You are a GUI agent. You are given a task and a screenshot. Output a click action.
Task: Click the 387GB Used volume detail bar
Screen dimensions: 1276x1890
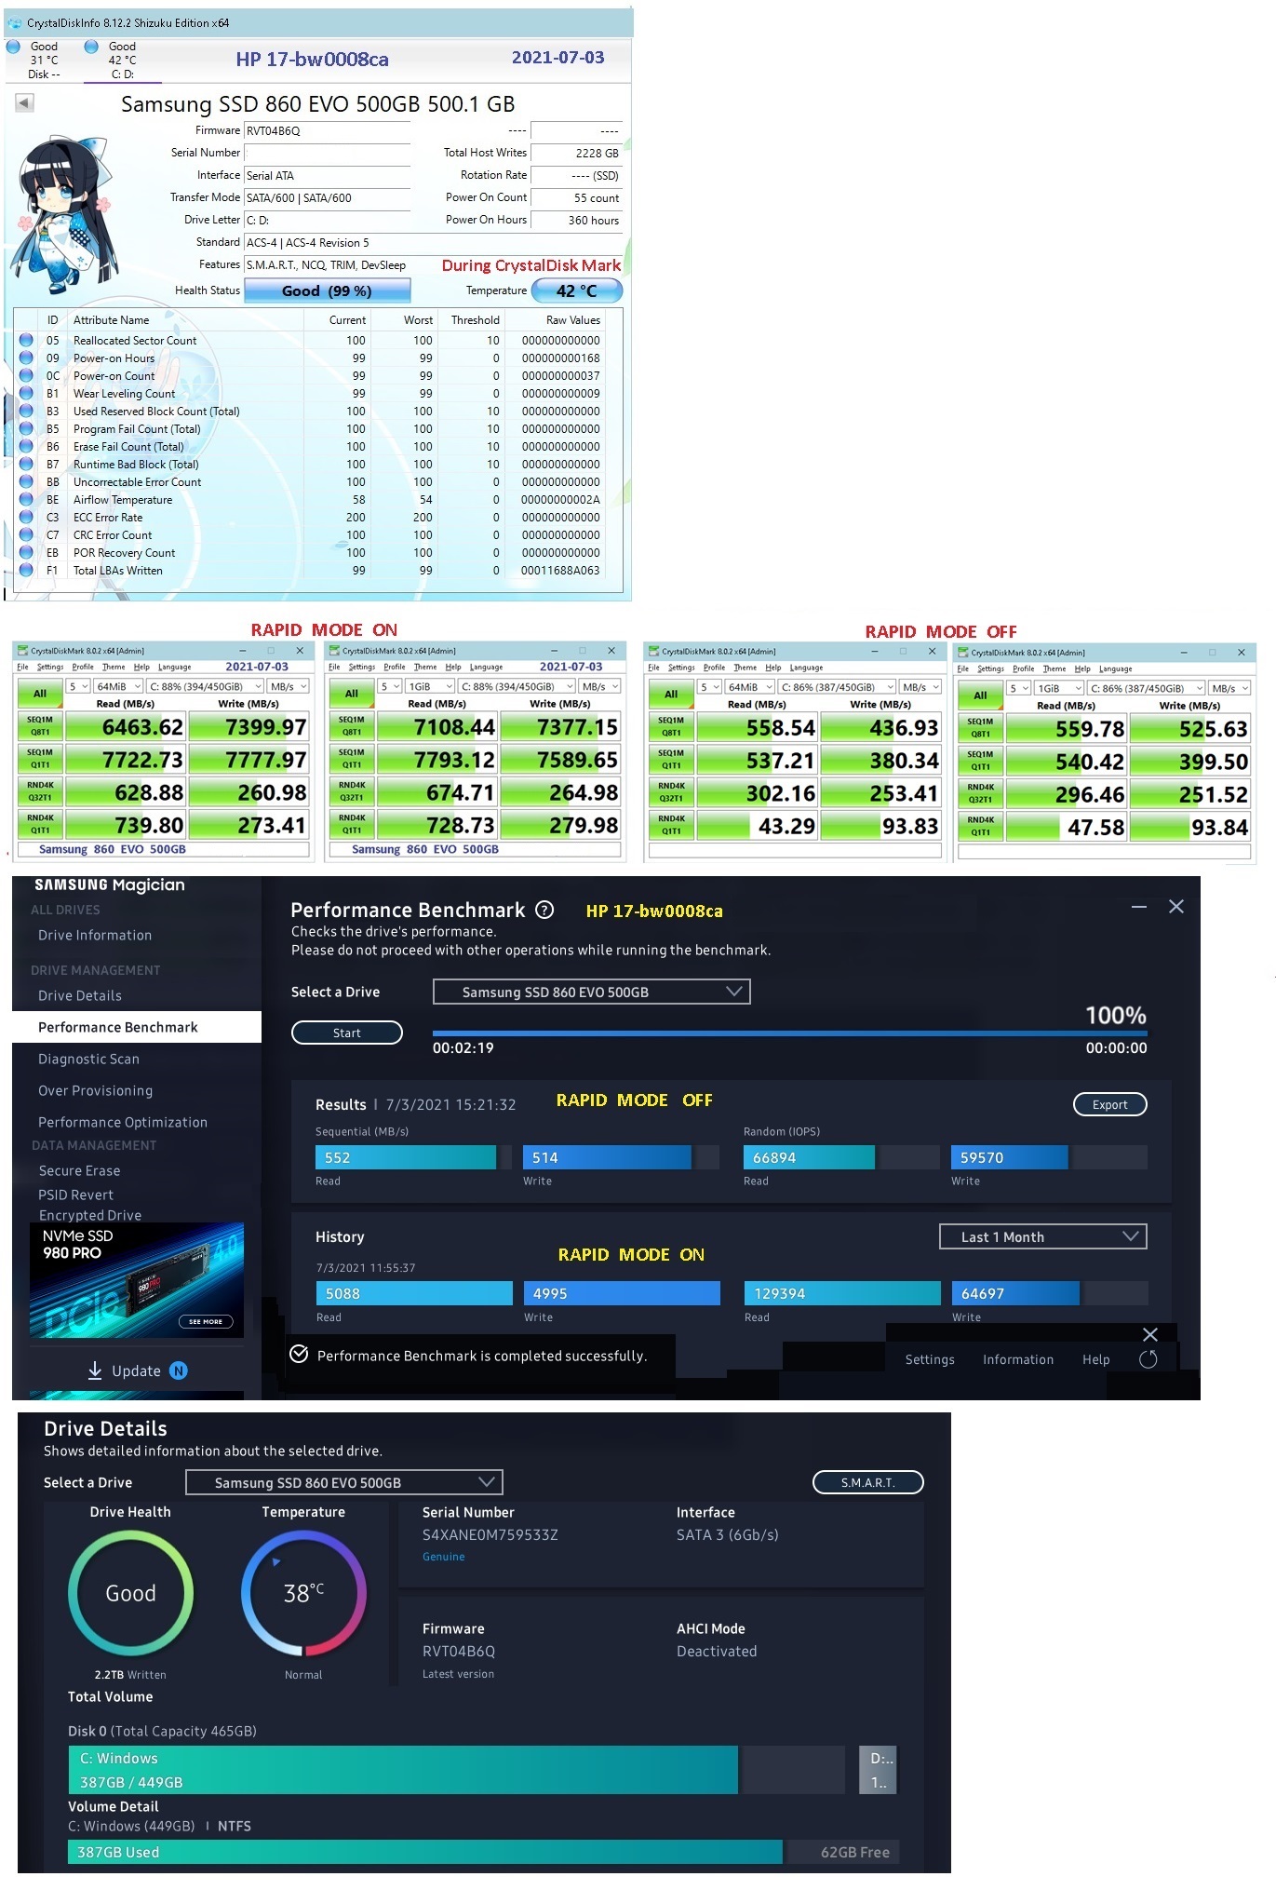click(x=425, y=1852)
